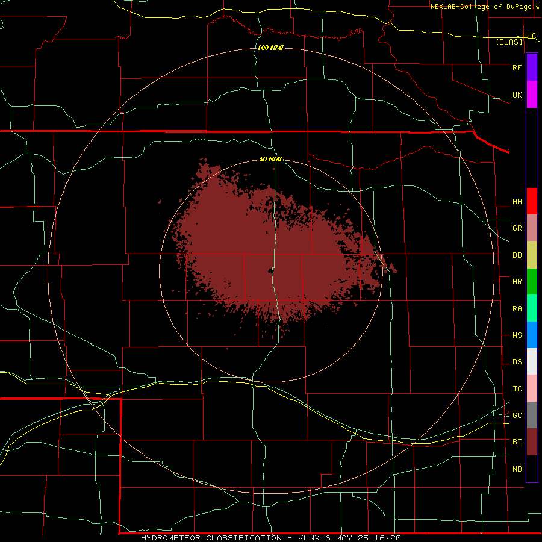Select the BI legend label
Screen dimensions: 542x542
517,442
